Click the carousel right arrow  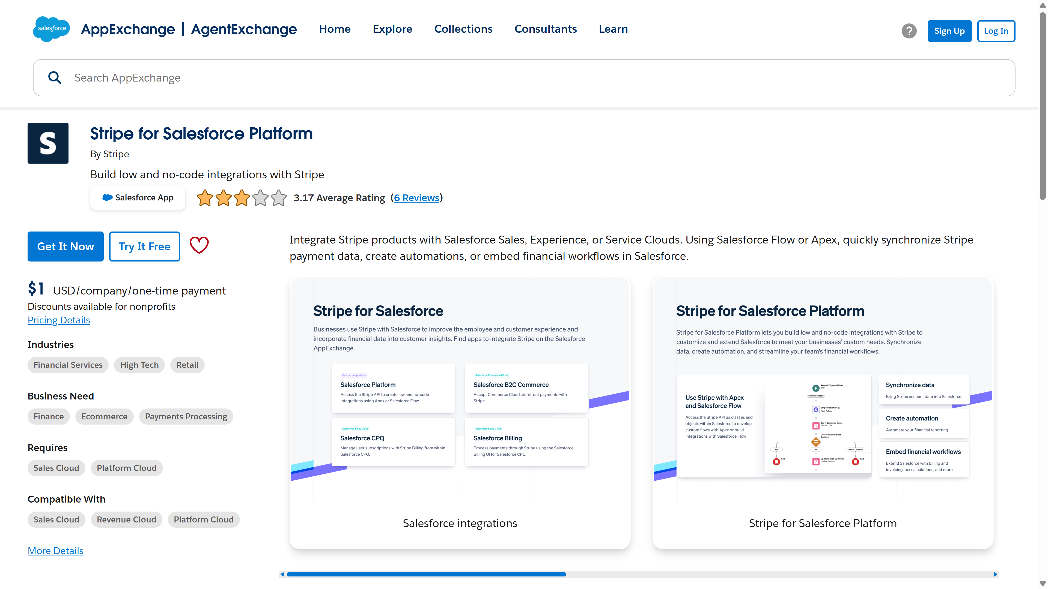(x=995, y=574)
